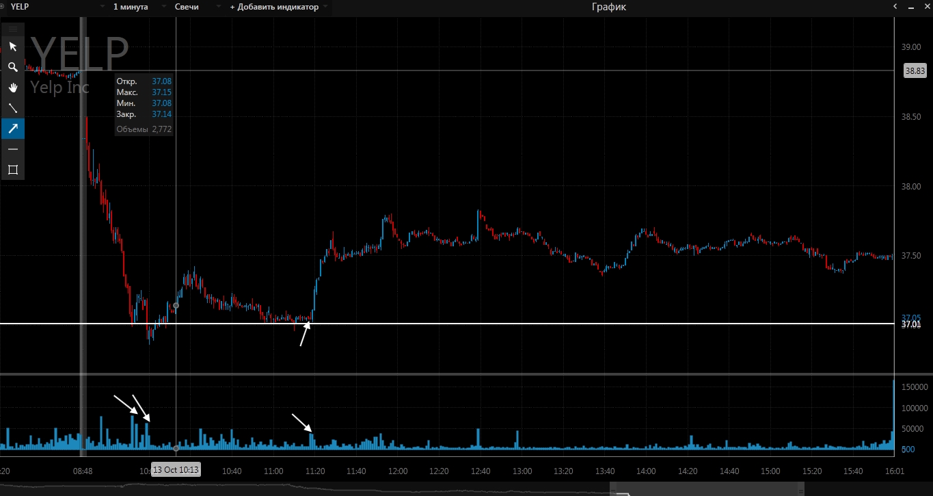Image resolution: width=933 pixels, height=496 pixels.
Task: Click the 38.83 price label on axis
Action: 914,70
